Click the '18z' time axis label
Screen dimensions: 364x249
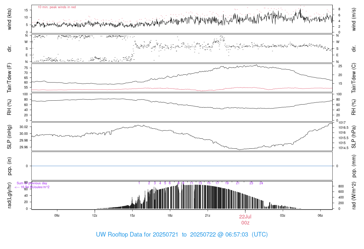click(x=170, y=216)
